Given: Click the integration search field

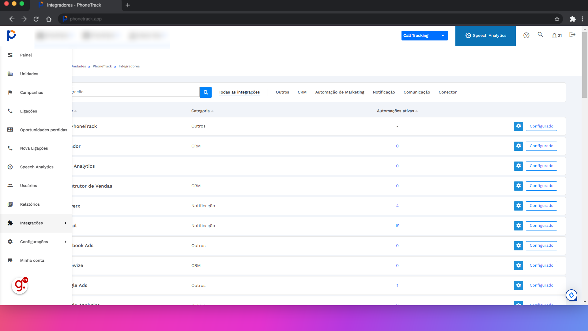Looking at the screenshot, I should click(x=135, y=92).
